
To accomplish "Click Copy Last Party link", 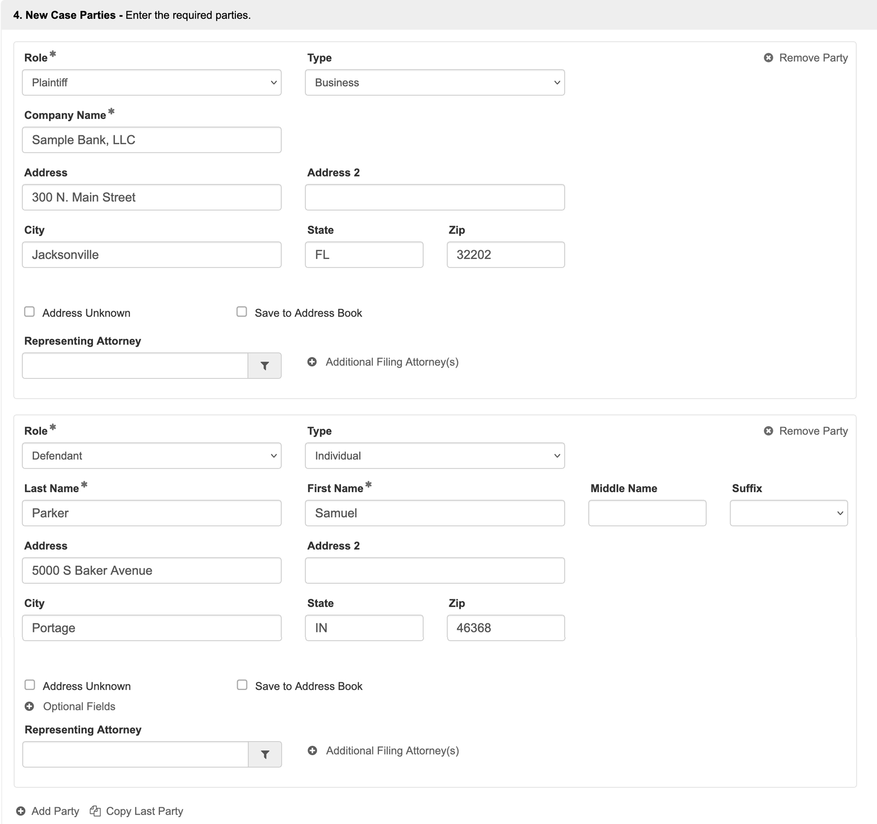I will coord(144,811).
